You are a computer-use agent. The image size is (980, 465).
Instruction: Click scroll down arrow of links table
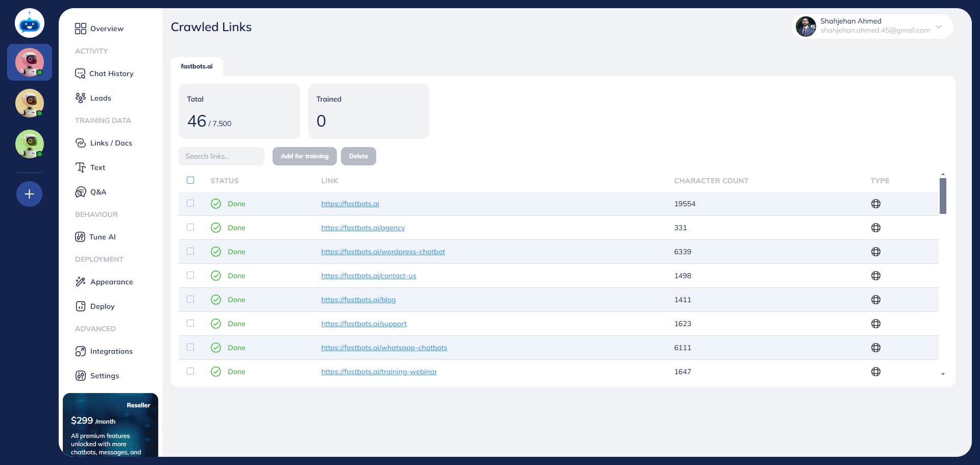pos(943,374)
